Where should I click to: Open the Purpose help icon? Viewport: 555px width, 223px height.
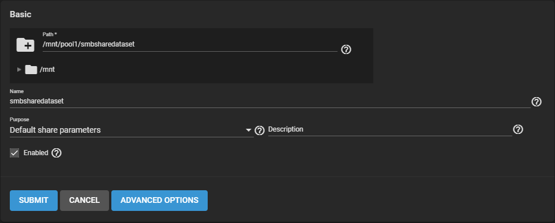click(x=260, y=130)
